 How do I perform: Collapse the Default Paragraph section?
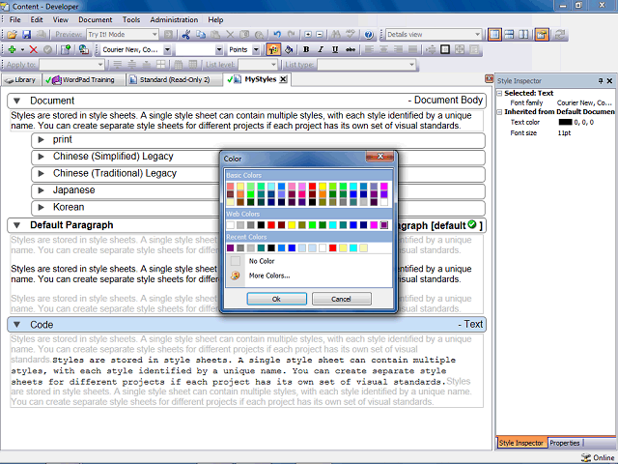17,225
